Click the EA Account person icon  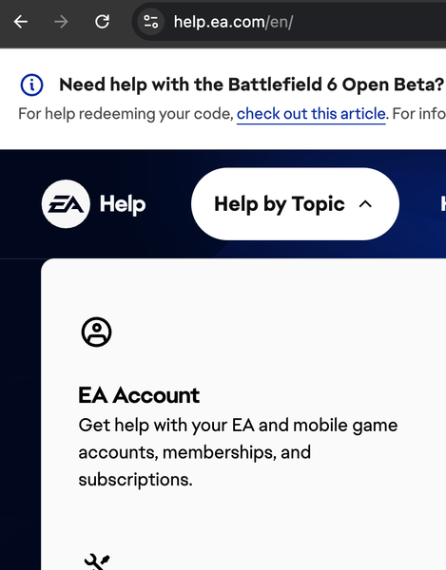click(x=96, y=332)
